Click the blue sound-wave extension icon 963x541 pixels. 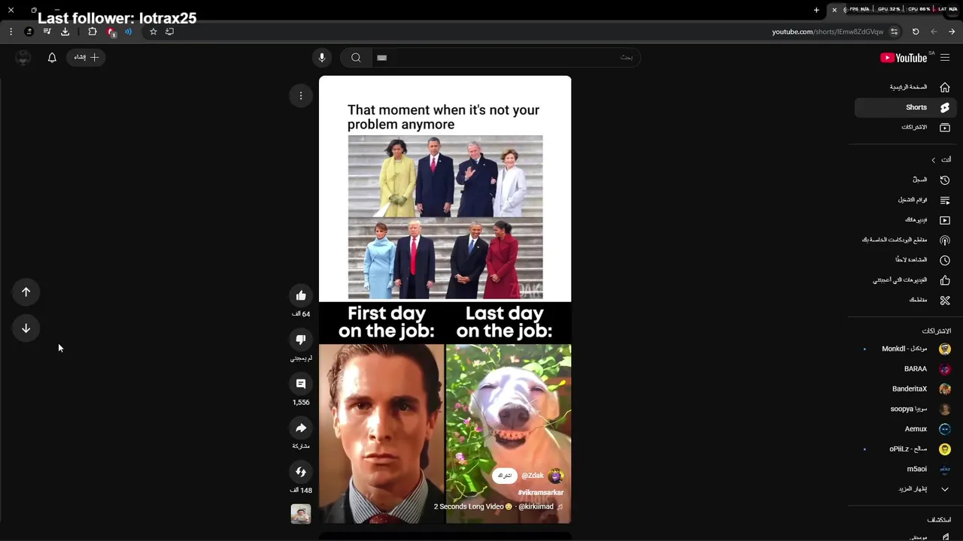point(129,32)
